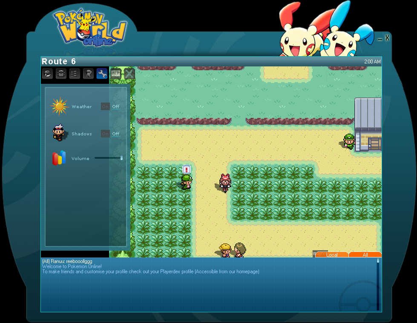
Task: Turn Shadows Off
Action: pyautogui.click(x=116, y=134)
